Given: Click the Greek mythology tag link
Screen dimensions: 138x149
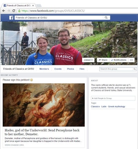Looking at the screenshot, I should click(x=117, y=107).
